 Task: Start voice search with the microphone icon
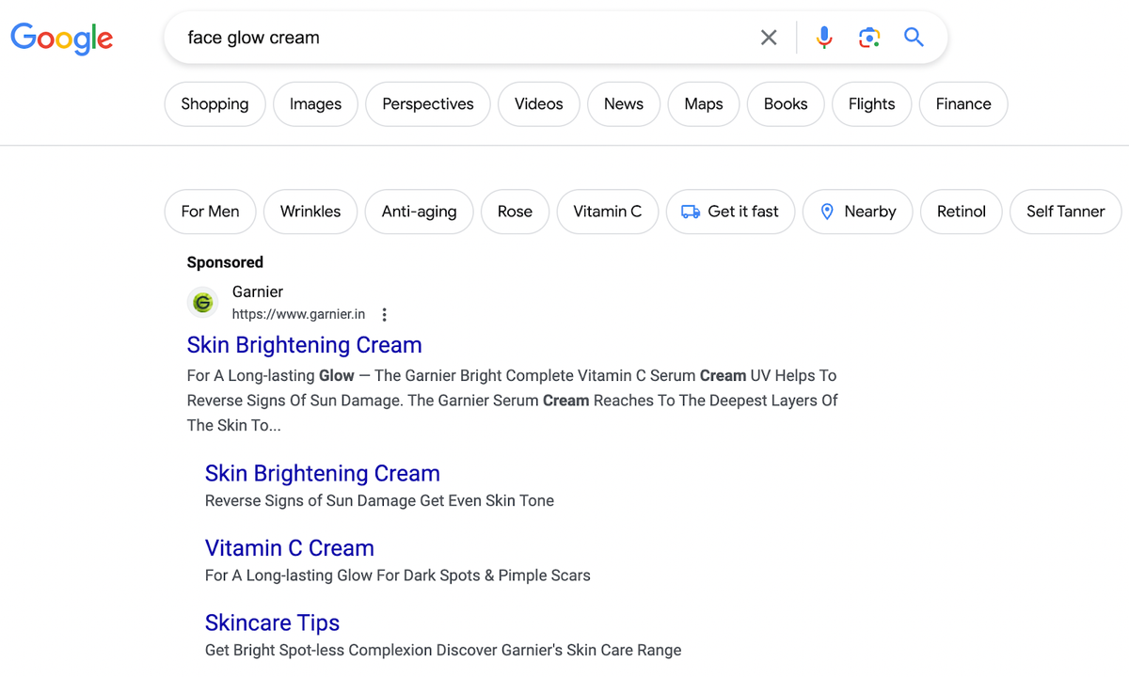(x=824, y=38)
